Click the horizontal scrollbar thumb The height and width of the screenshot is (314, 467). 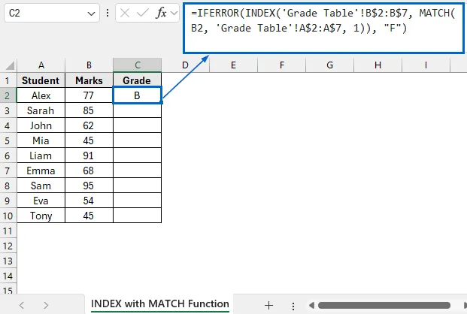click(384, 306)
